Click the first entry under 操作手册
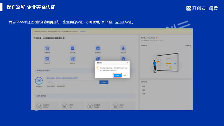 tap(143, 86)
